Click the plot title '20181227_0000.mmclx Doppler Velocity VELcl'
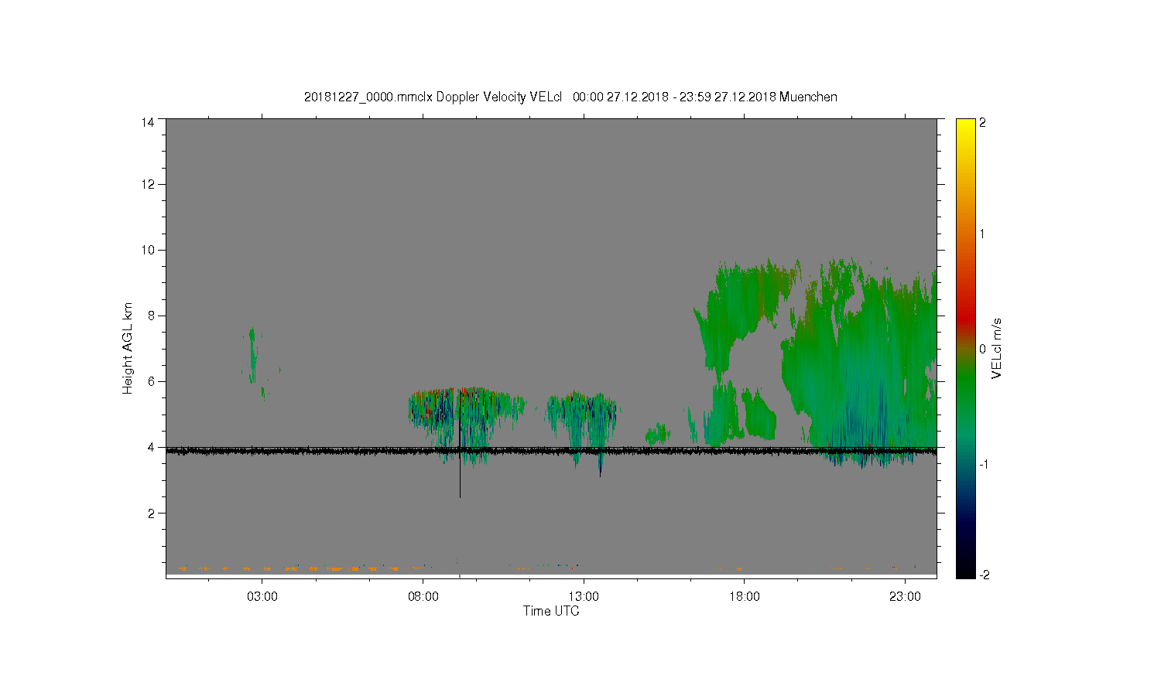The width and height of the screenshot is (1161, 696). point(433,97)
